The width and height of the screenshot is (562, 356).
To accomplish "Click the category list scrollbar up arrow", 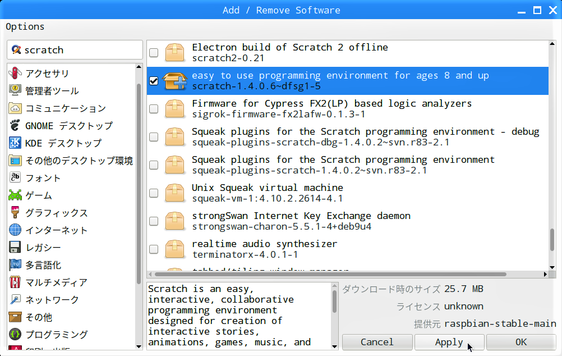I will click(139, 67).
